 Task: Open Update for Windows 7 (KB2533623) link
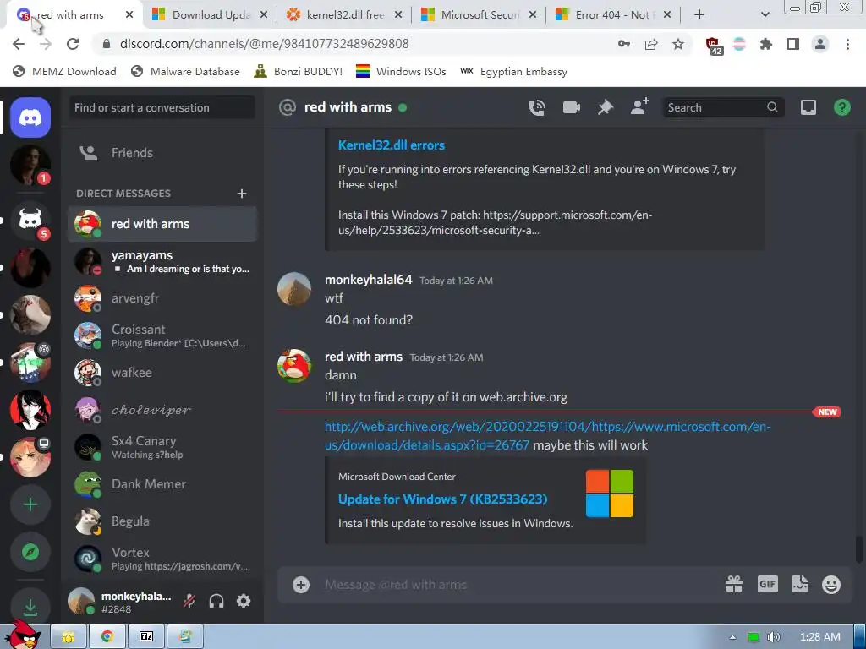click(x=442, y=499)
